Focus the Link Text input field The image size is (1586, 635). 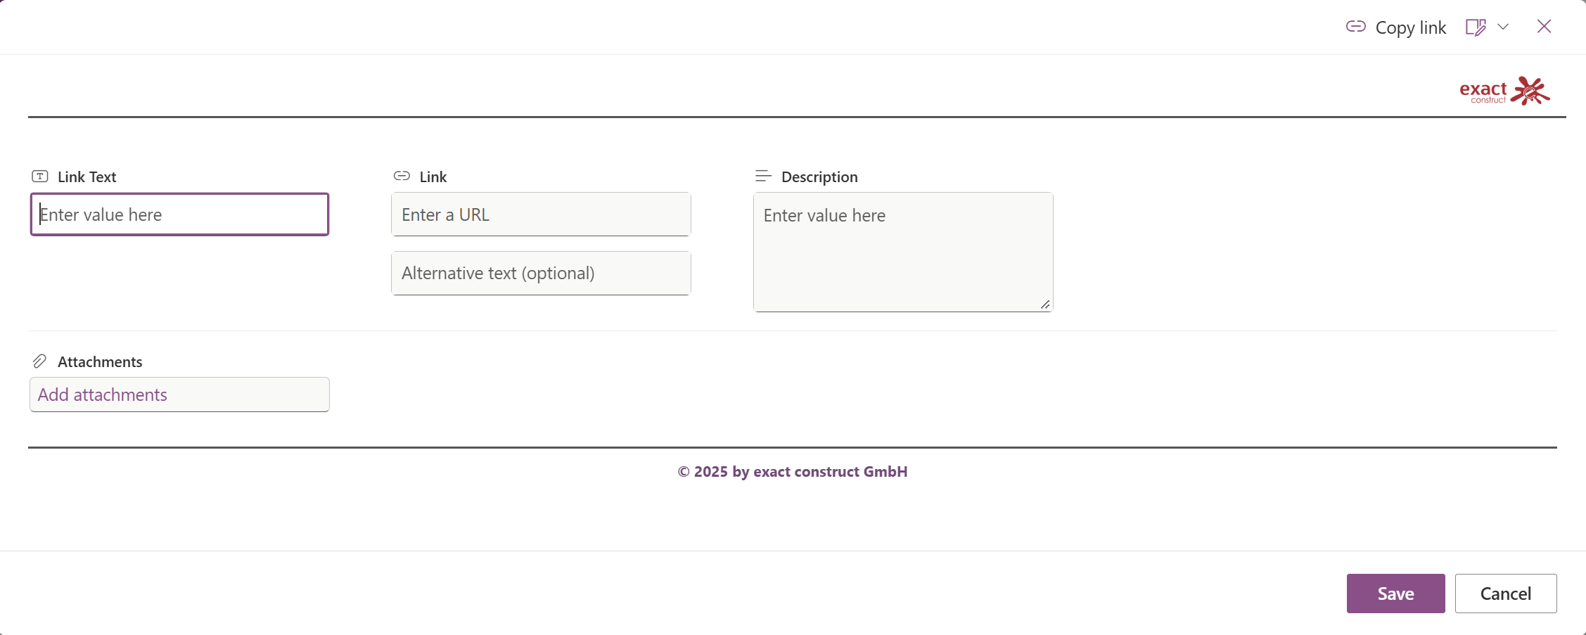[179, 214]
